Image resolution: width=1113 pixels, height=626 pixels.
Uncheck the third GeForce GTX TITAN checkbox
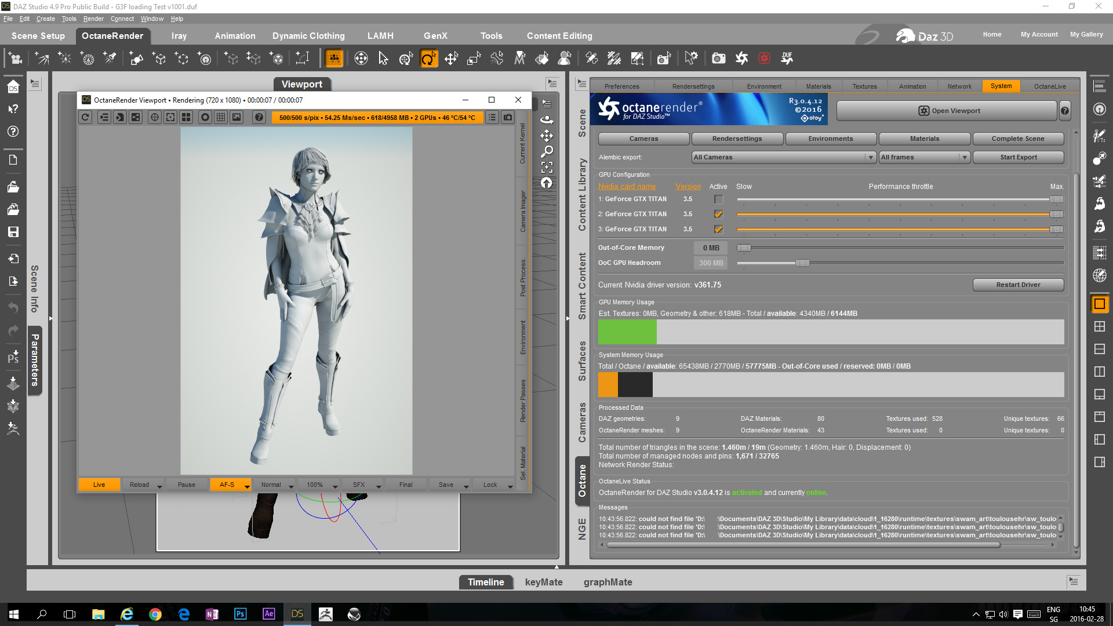(x=718, y=230)
